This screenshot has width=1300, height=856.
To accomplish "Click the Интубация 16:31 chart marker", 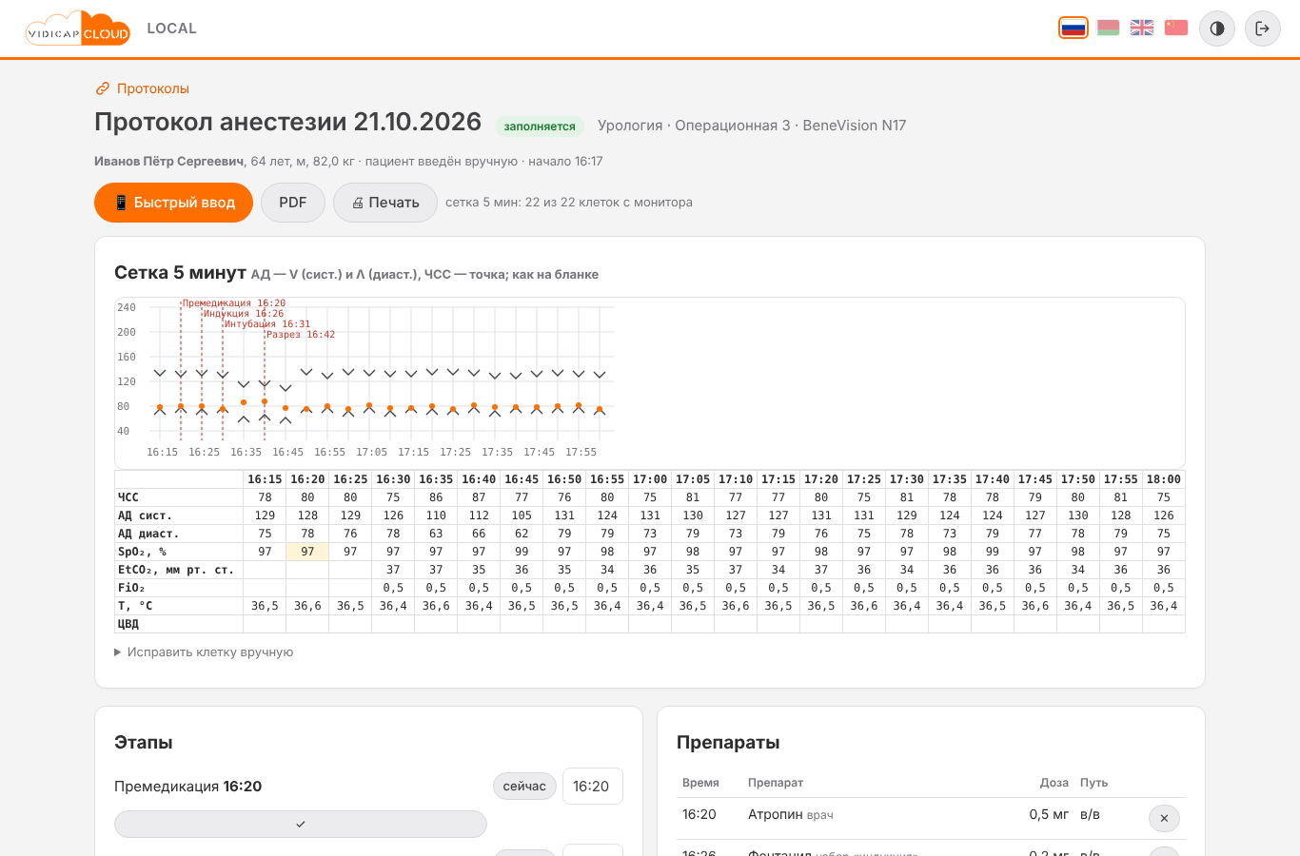I will (x=267, y=324).
